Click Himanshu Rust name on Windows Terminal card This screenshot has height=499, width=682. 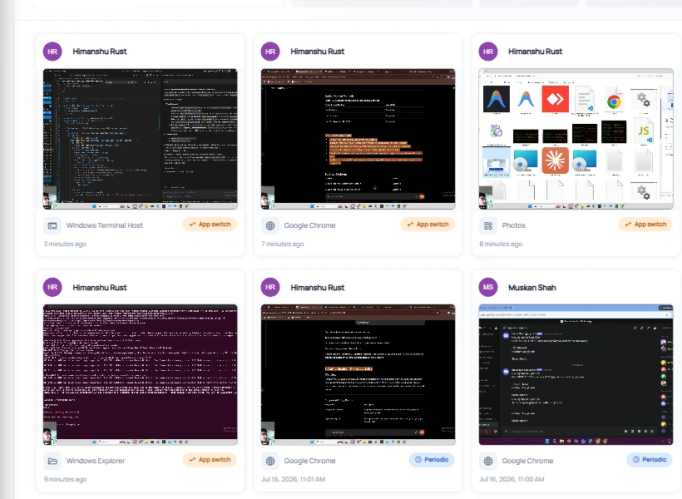(x=100, y=52)
